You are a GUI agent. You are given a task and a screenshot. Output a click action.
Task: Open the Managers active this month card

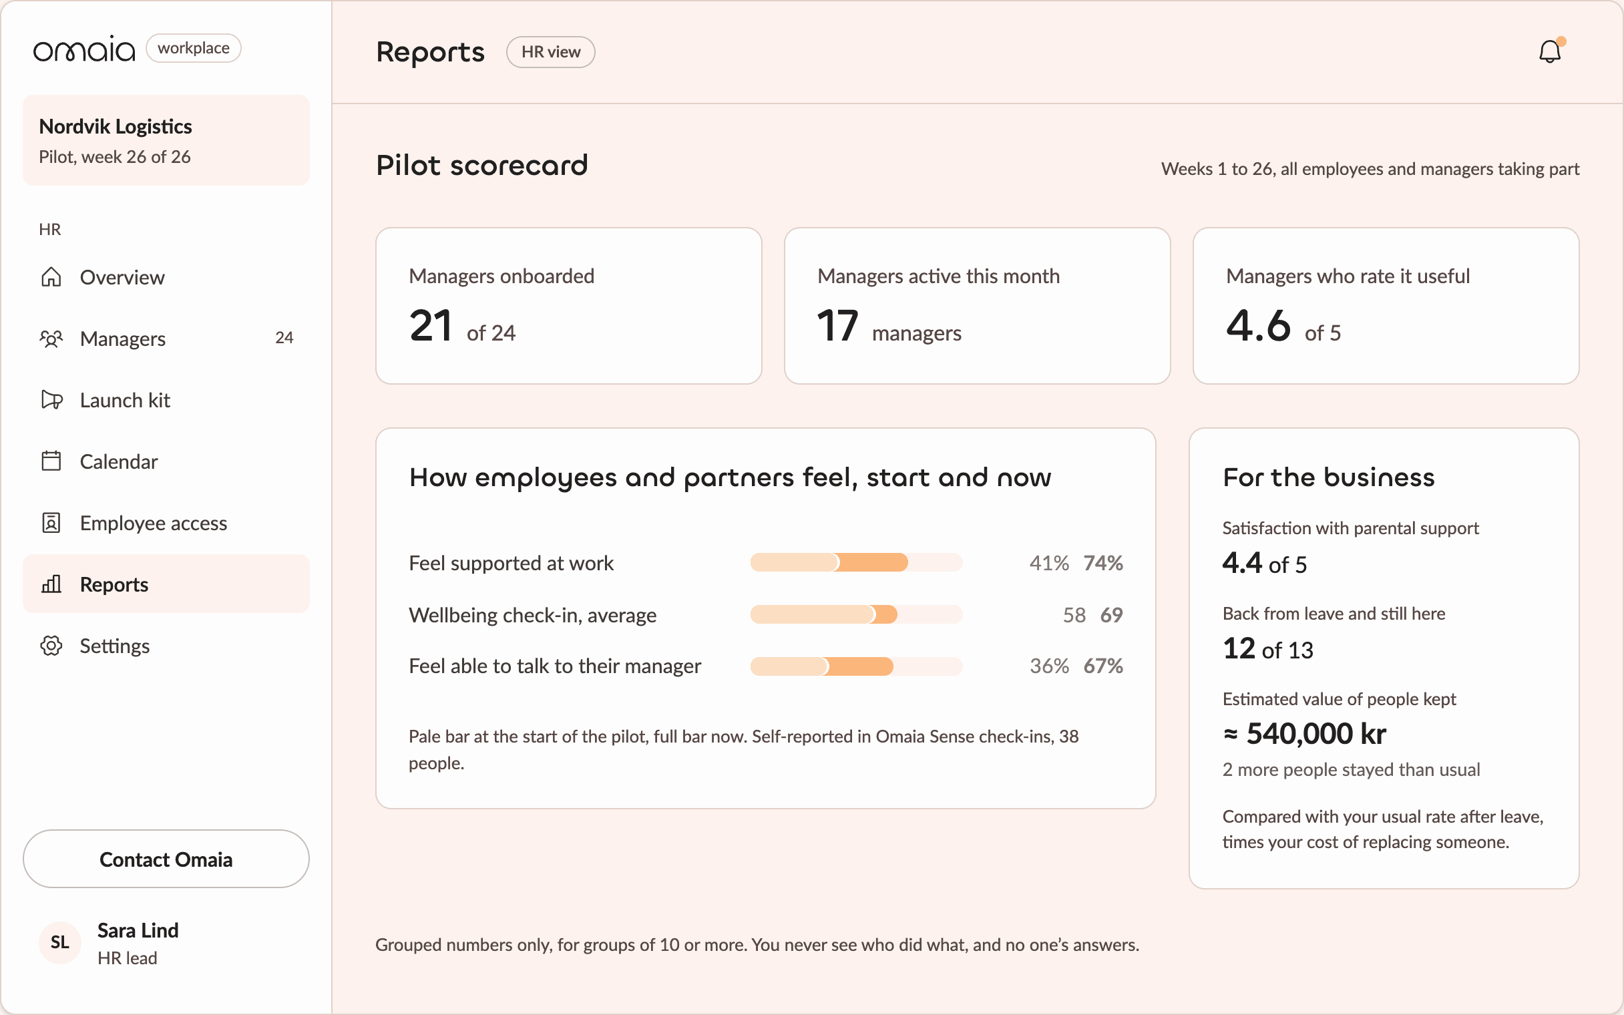click(x=977, y=305)
